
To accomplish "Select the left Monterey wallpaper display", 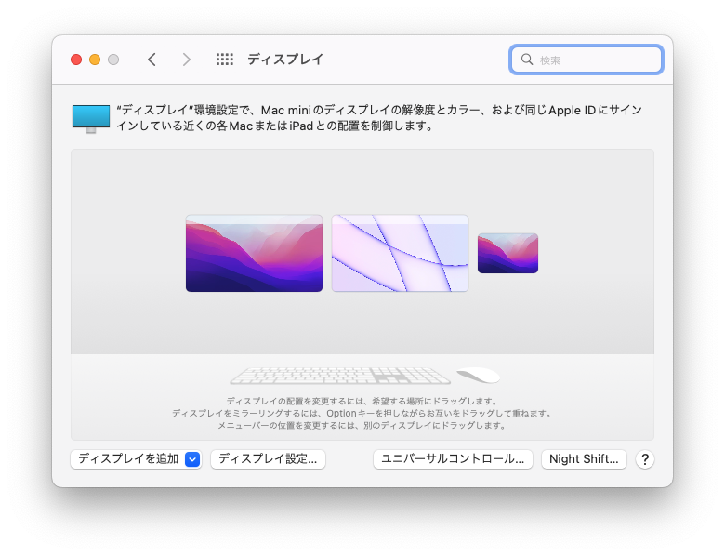I will 255,253.
